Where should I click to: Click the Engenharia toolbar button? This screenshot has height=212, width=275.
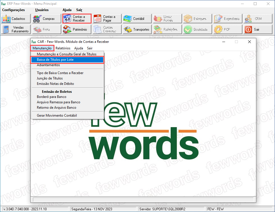(228, 19)
